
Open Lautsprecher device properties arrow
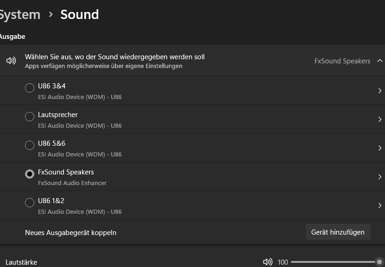point(380,119)
